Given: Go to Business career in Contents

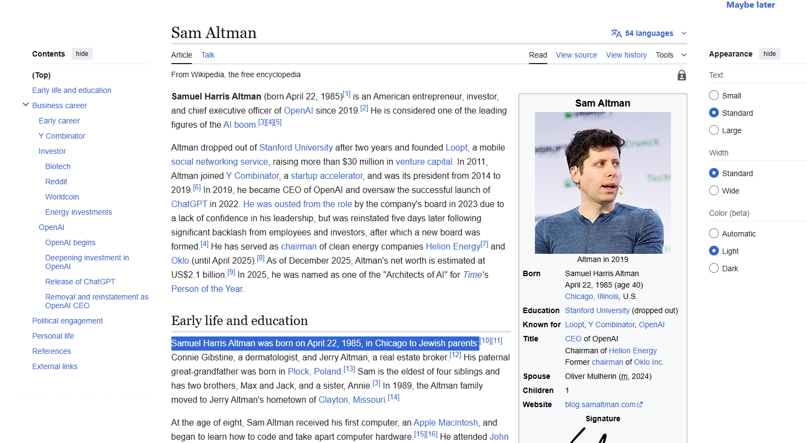Looking at the screenshot, I should pyautogui.click(x=59, y=105).
